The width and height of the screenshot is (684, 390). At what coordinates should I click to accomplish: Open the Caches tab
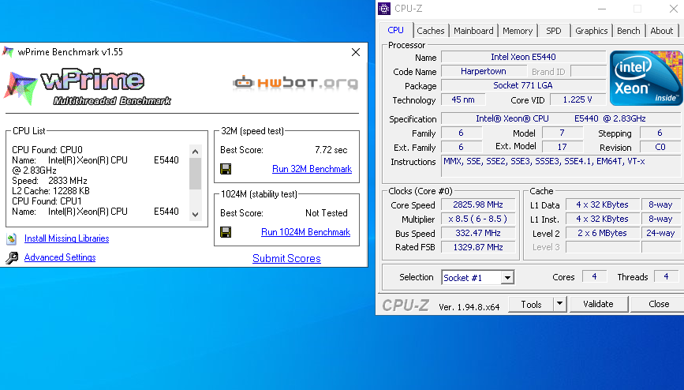pos(431,31)
